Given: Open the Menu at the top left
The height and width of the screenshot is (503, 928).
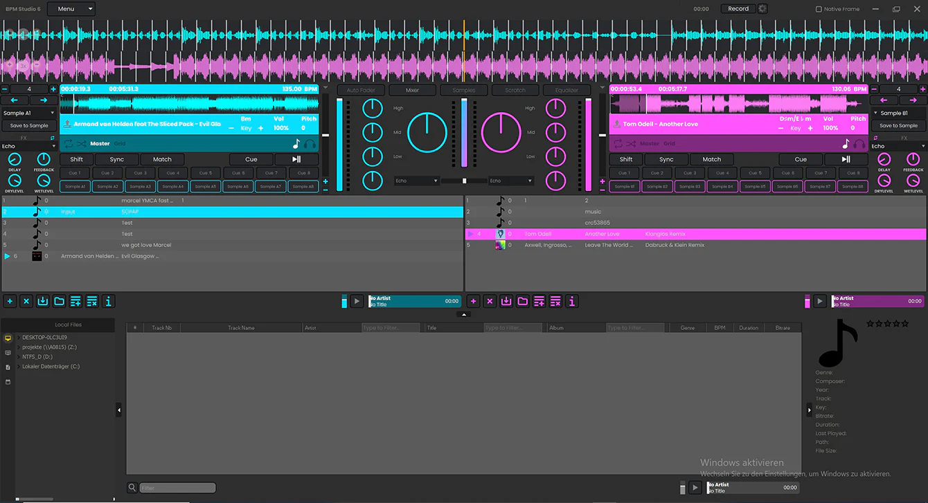Looking at the screenshot, I should click(71, 9).
